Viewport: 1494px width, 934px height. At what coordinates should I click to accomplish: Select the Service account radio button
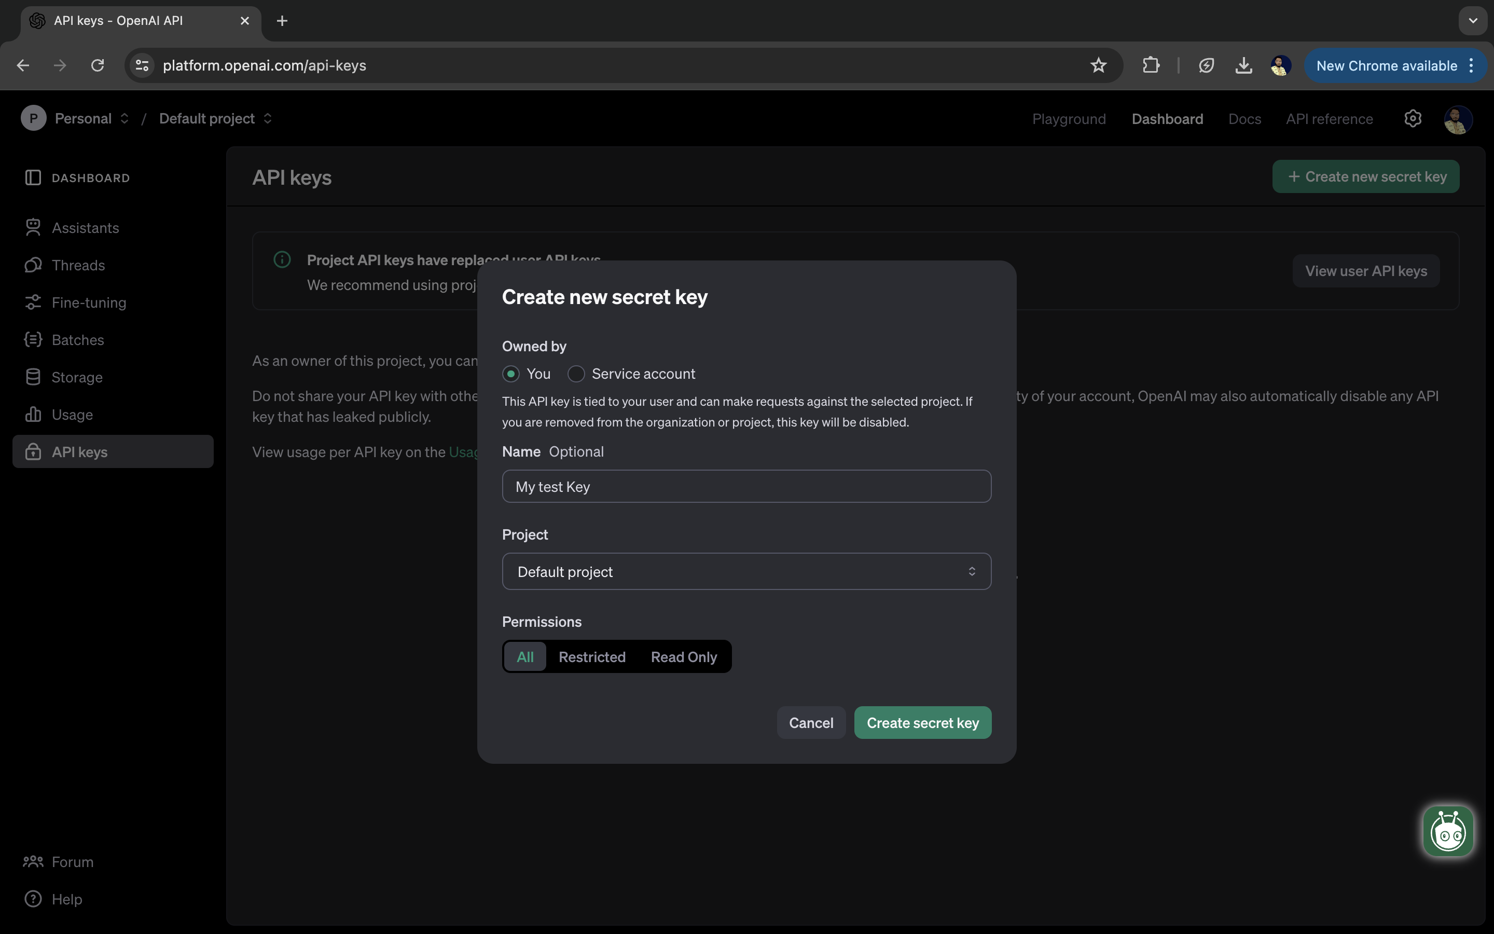pyautogui.click(x=576, y=374)
